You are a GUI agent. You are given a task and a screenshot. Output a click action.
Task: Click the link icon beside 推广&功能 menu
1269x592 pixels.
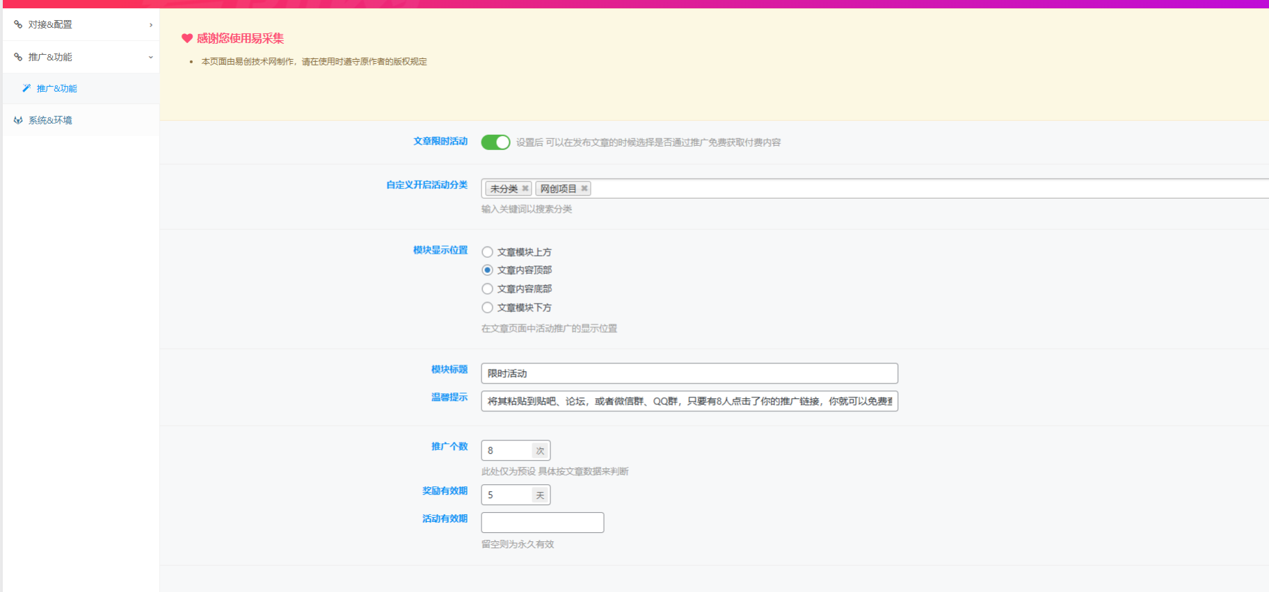(18, 57)
